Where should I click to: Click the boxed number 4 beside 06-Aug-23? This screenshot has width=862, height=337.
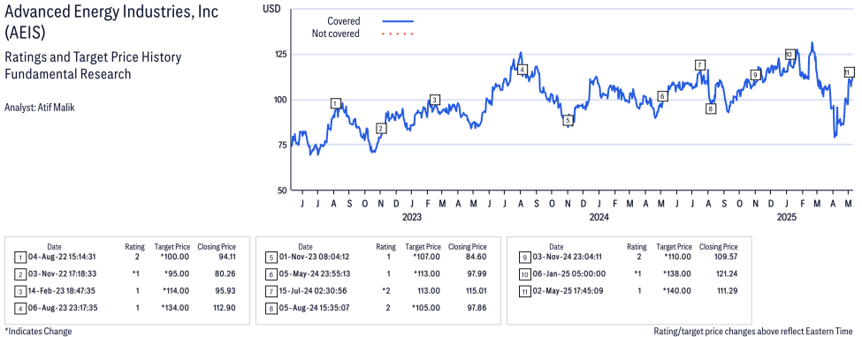click(x=19, y=308)
